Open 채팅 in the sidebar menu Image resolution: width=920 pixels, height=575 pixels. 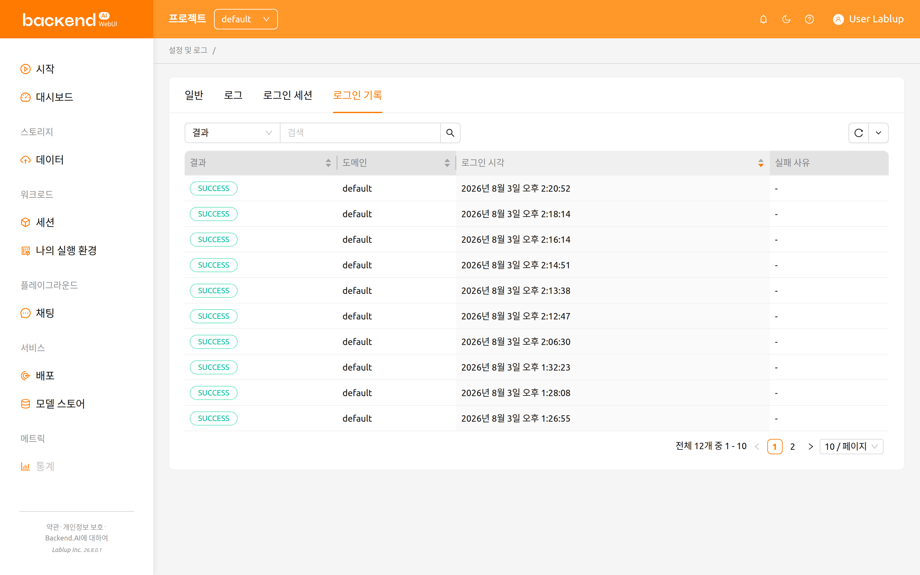(45, 313)
